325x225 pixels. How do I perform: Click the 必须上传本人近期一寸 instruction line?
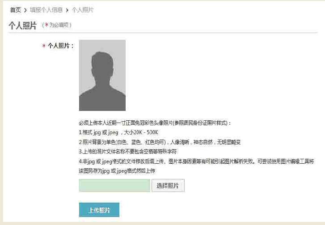pos(155,123)
